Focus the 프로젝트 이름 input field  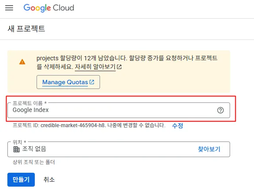(119, 110)
